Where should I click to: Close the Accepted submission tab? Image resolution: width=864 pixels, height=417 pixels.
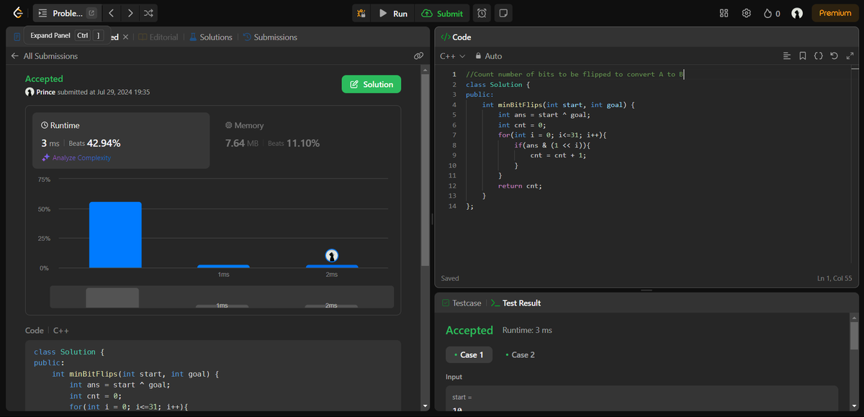(x=126, y=37)
